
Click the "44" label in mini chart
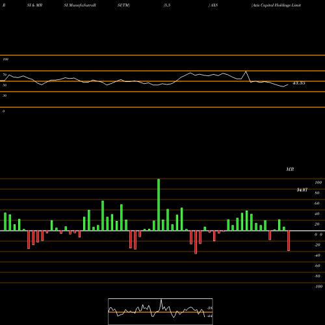pos(210,316)
